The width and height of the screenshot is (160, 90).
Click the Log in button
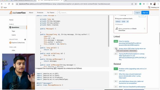click(x=137, y=12)
